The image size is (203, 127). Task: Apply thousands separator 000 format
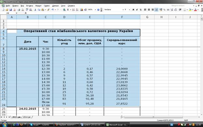168,10
